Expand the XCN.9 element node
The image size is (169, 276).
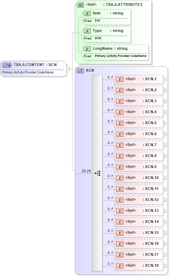tap(165, 167)
